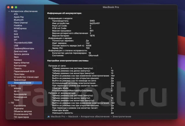Open Thunderbolt/USB4 information
Image resolution: width=185 pixels, height=126 pixels.
coord(23,43)
